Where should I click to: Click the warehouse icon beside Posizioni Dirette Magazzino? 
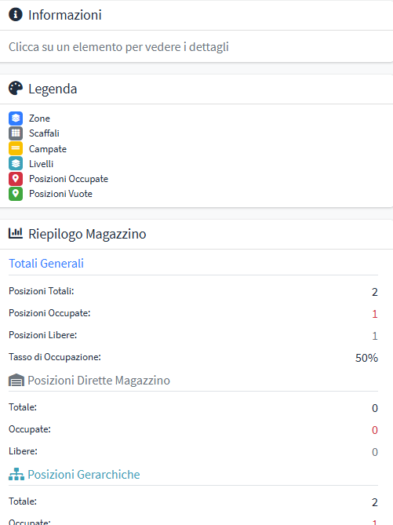(x=16, y=380)
